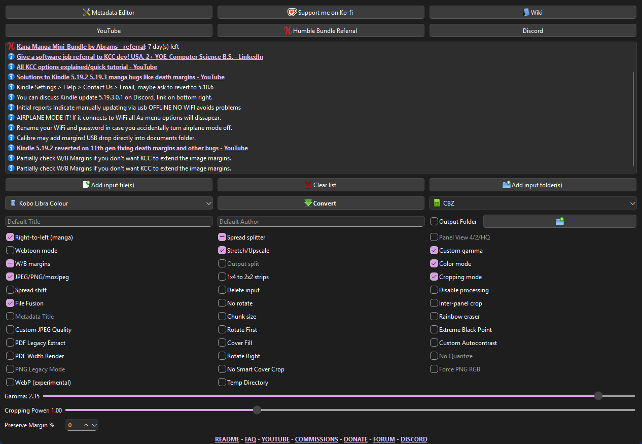Click the info icon beside All KCC options explained
The height and width of the screenshot is (444, 642).
[11, 66]
